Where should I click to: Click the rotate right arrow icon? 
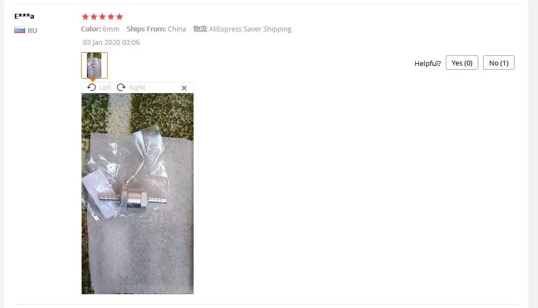(x=121, y=88)
